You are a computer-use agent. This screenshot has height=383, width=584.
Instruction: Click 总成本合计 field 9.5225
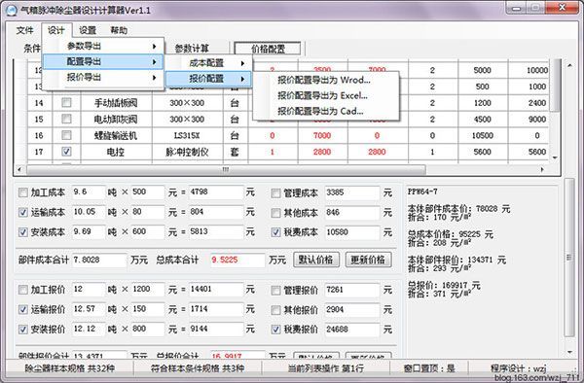[237, 260]
